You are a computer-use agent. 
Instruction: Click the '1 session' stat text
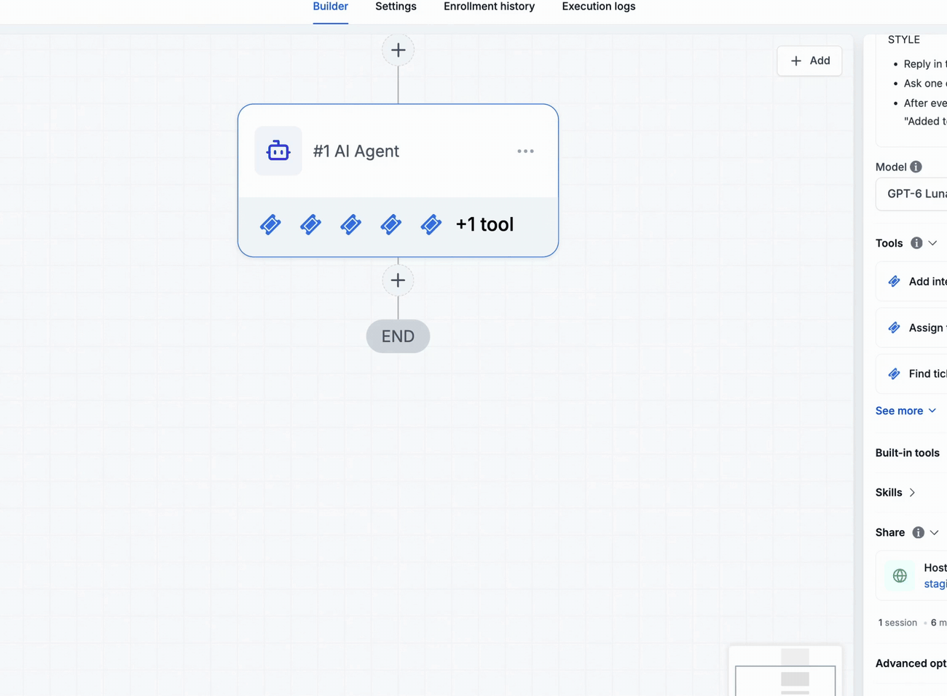(x=897, y=622)
